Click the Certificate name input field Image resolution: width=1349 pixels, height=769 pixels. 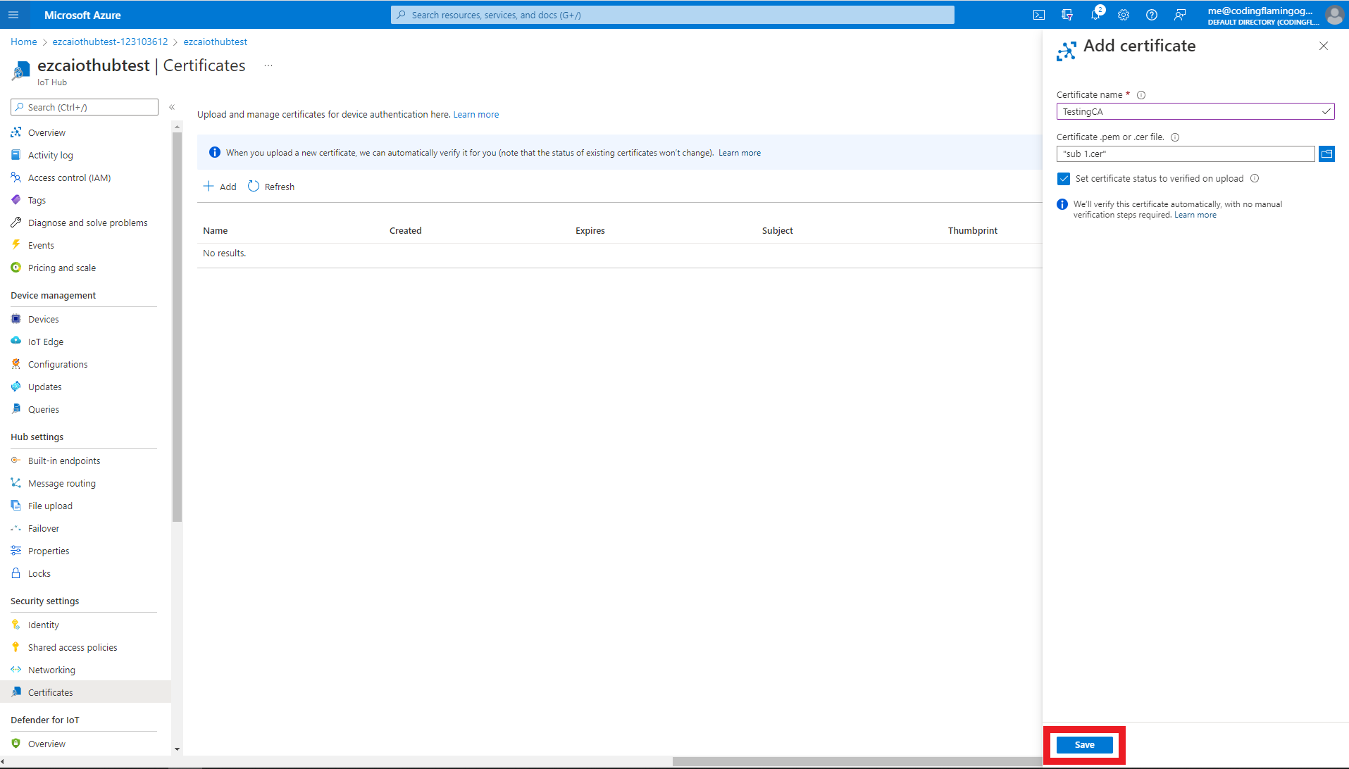pyautogui.click(x=1195, y=111)
